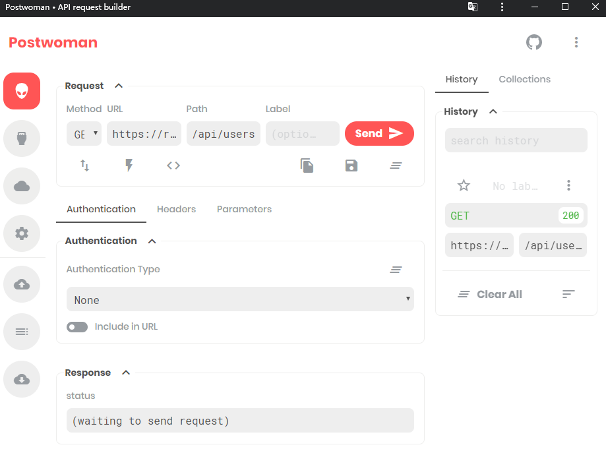This screenshot has width=606, height=453.
Task: Click the lightning bolt icon under URL
Action: [129, 166]
